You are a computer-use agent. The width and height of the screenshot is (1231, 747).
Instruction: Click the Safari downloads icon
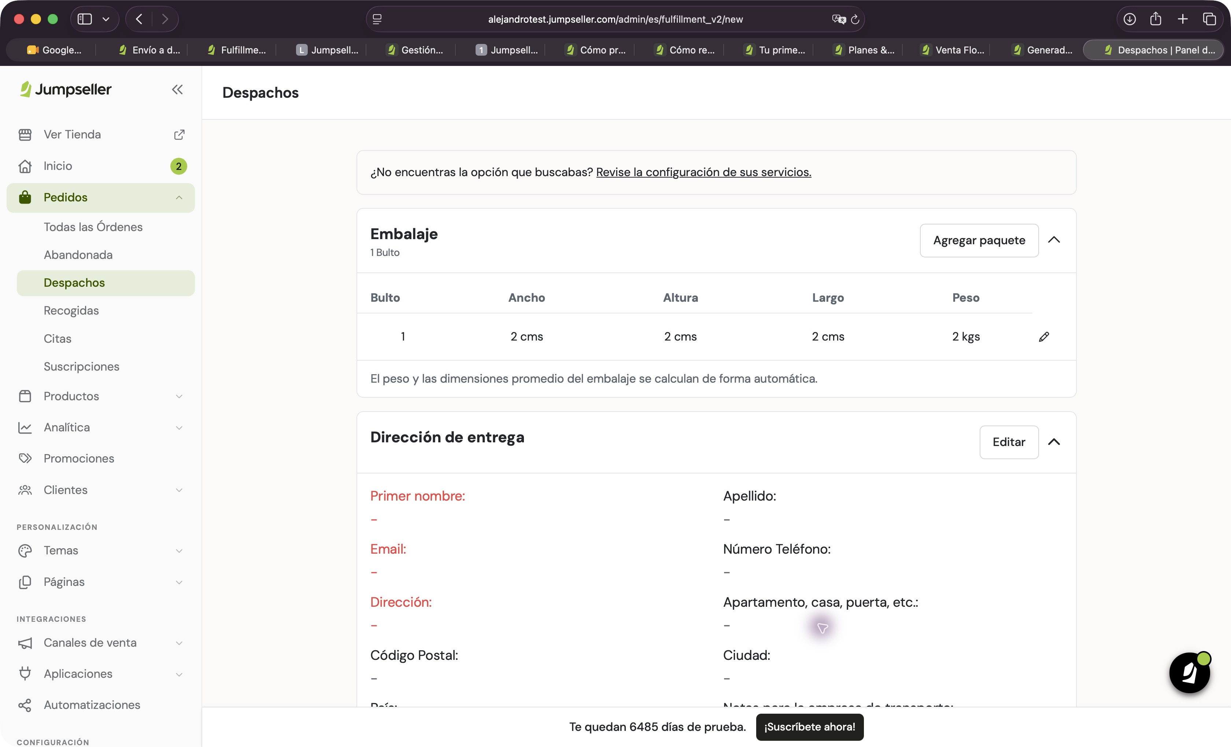[1130, 19]
